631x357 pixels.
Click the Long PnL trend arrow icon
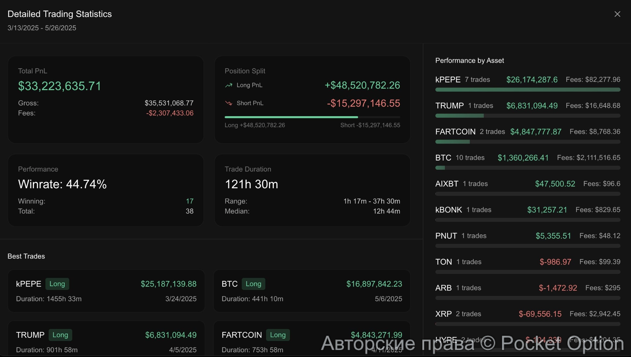pos(228,85)
